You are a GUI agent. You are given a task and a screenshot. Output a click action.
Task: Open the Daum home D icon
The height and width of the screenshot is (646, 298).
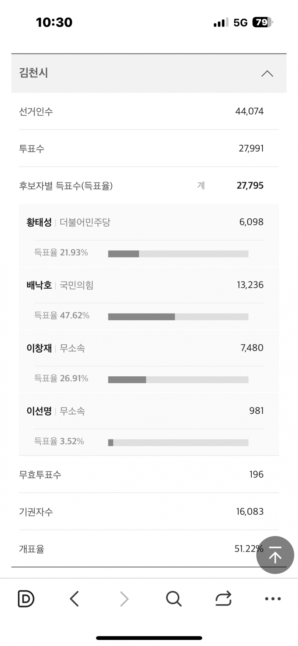coord(26,599)
